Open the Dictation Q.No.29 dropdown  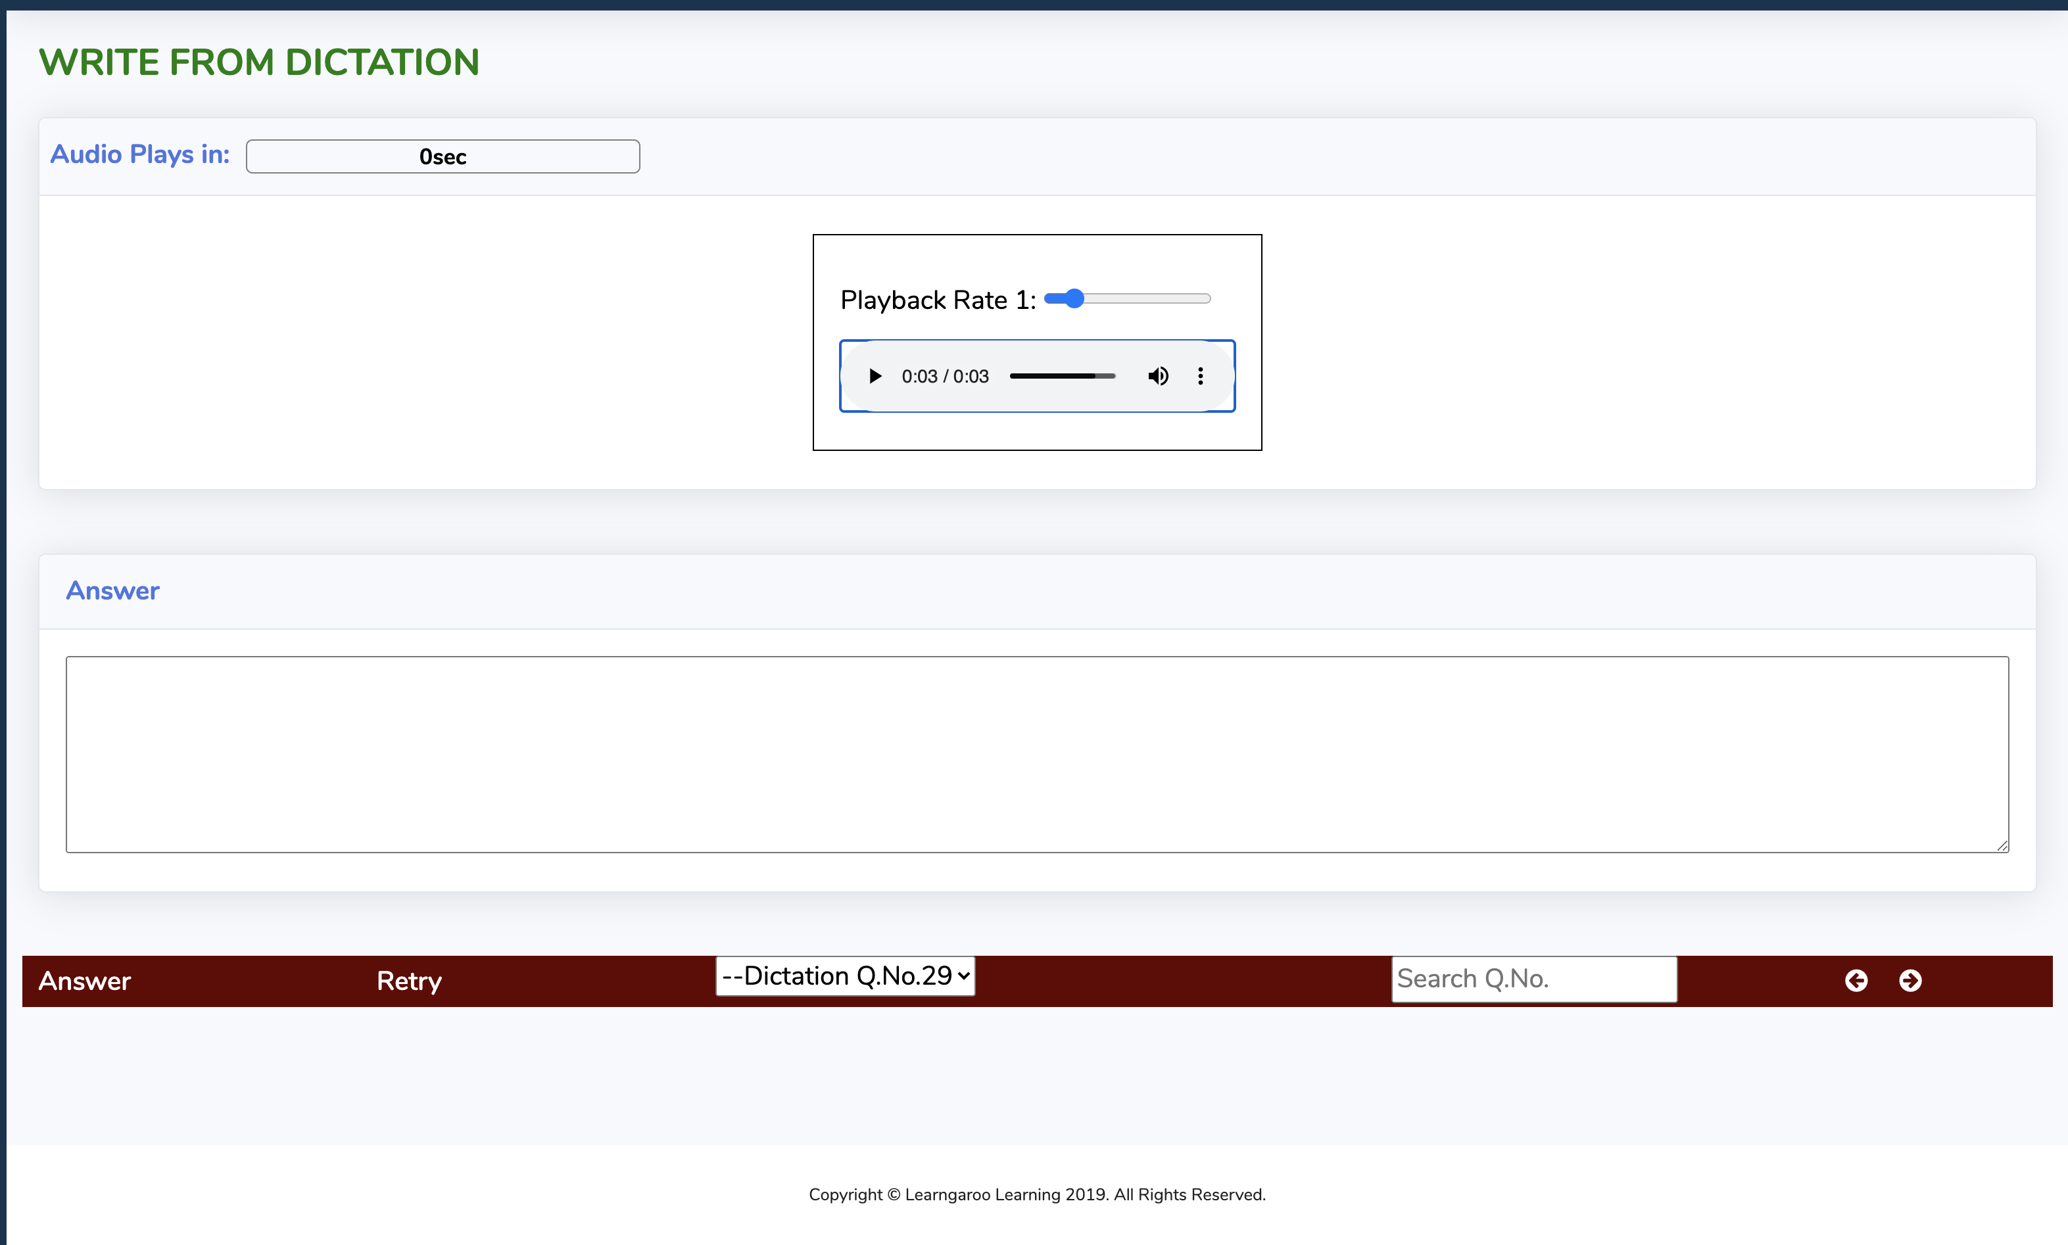pos(845,975)
